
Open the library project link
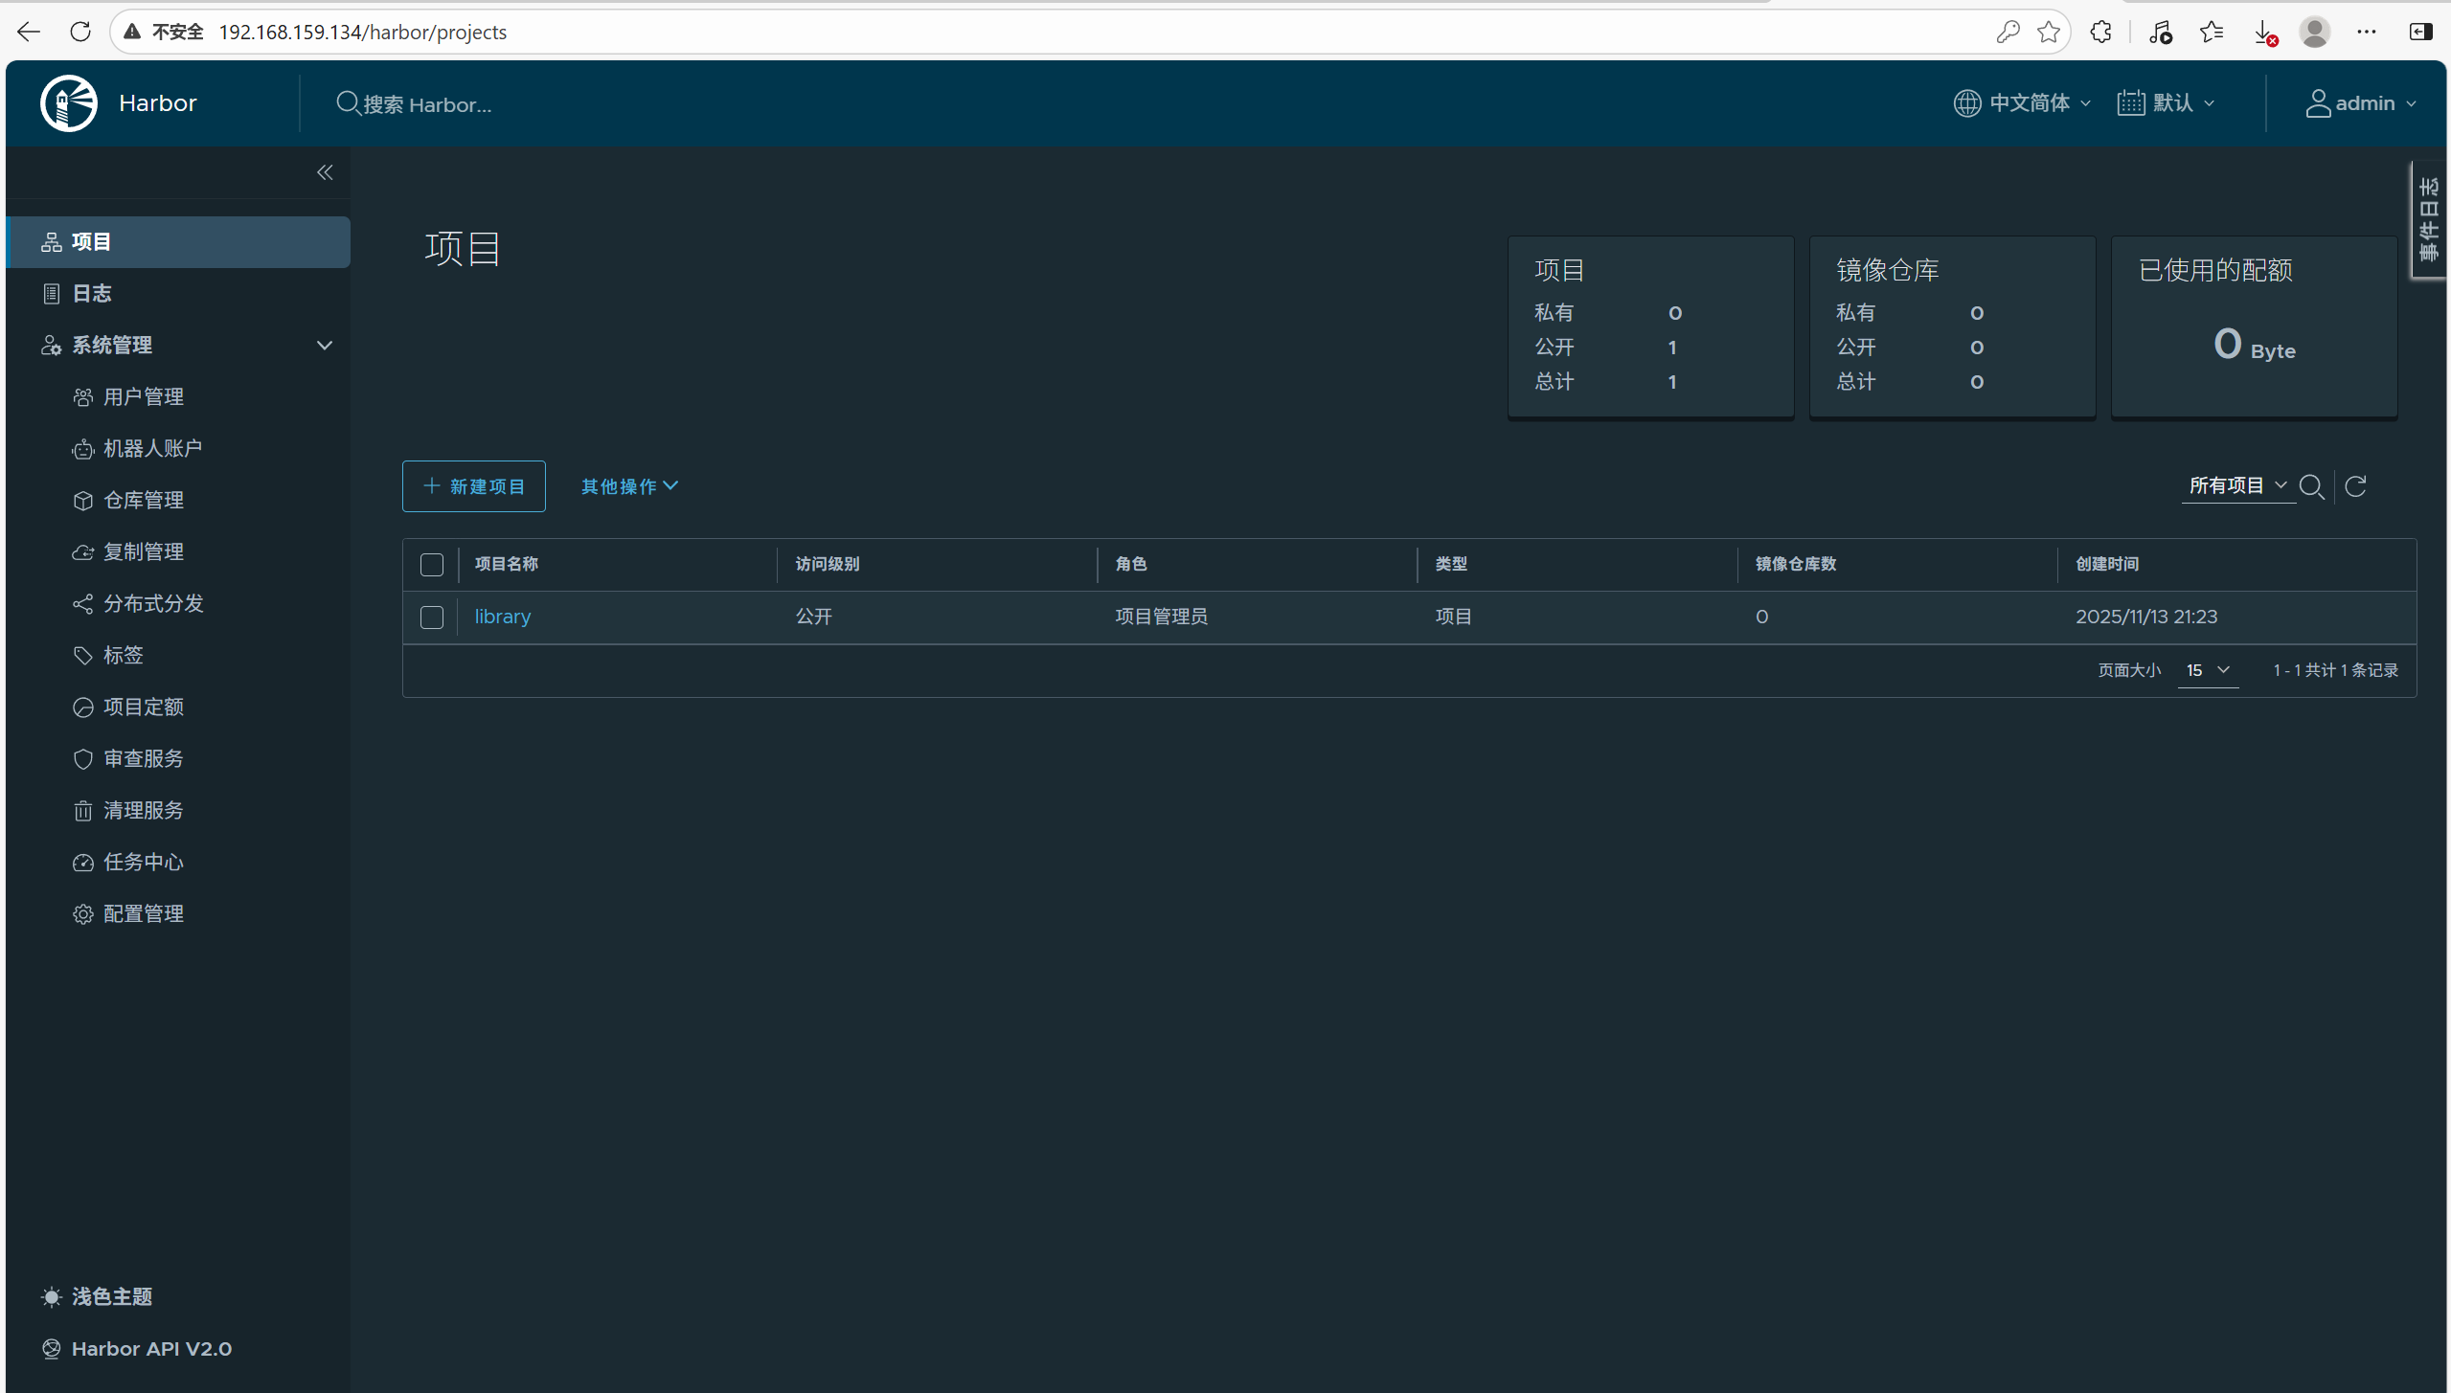tap(502, 617)
